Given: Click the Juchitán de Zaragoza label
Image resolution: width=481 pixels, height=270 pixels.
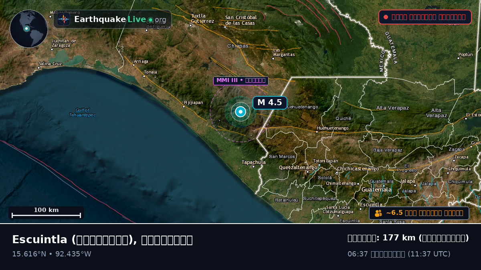Looking at the screenshot, I should [64, 43].
